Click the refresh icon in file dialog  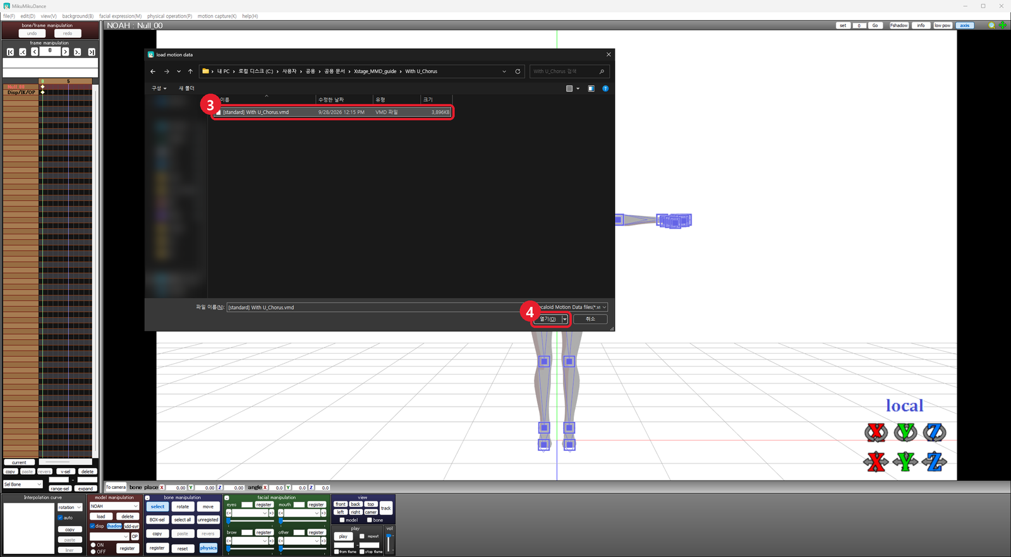pos(518,71)
